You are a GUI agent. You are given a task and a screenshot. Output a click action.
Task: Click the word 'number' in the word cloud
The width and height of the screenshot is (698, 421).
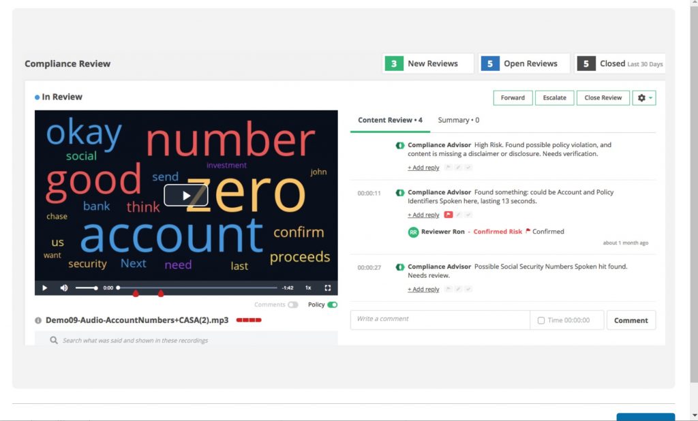tap(231, 140)
